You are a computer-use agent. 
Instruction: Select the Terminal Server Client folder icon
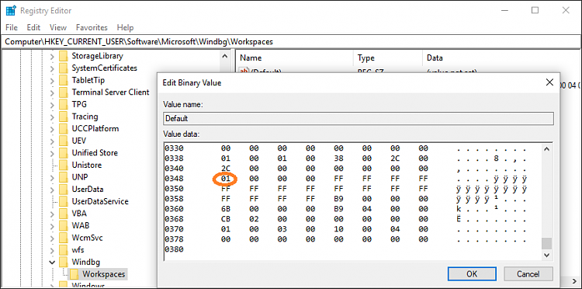[64, 92]
